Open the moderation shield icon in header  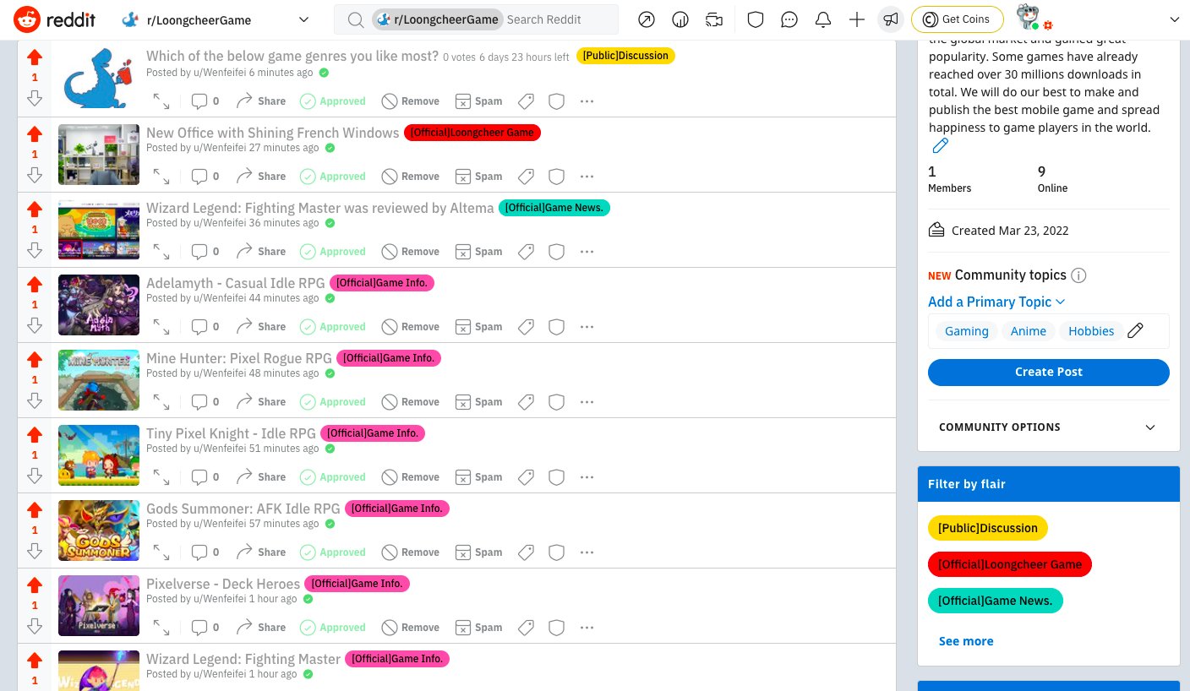click(x=756, y=19)
